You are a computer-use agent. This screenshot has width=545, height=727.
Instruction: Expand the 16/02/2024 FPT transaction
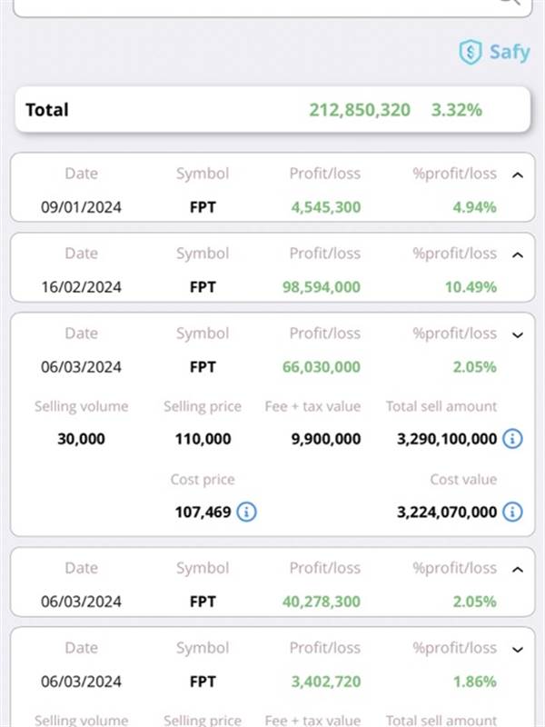click(x=518, y=254)
